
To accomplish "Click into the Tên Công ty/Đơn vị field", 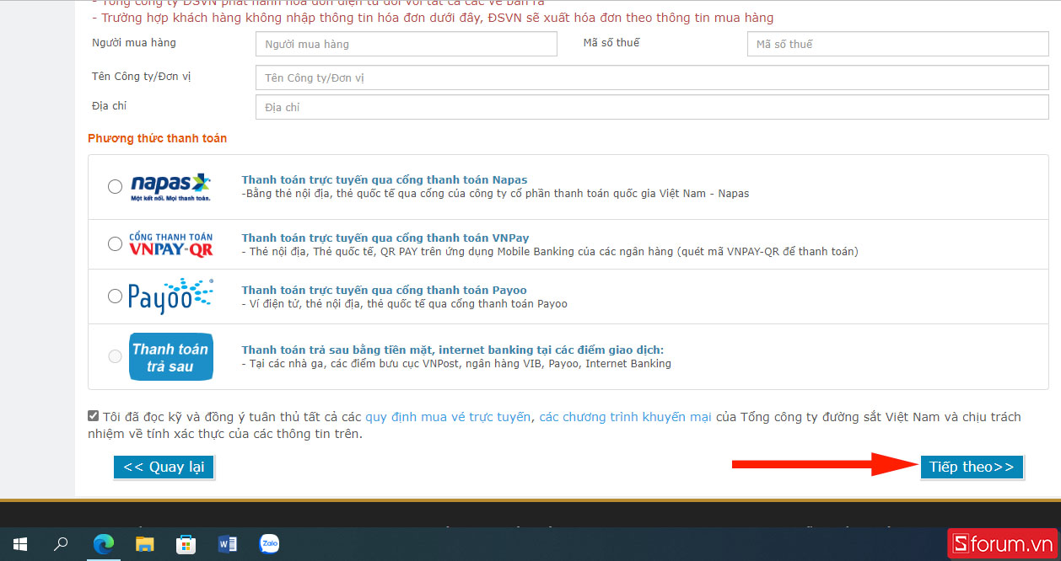I will 652,78.
